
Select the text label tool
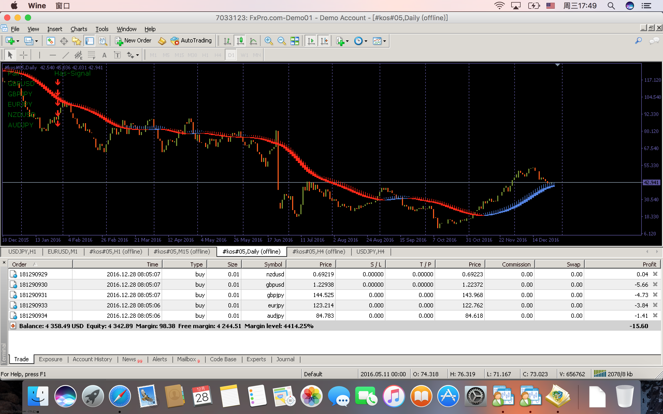(117, 55)
